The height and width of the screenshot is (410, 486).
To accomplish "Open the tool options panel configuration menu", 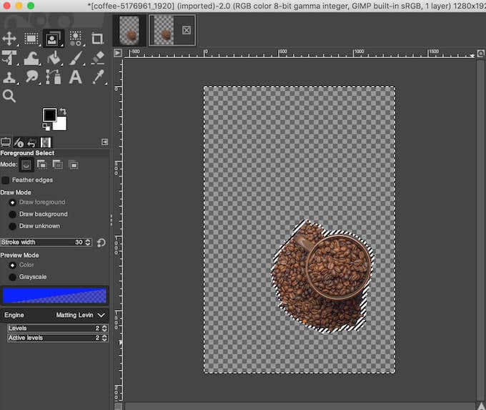I will (104, 142).
